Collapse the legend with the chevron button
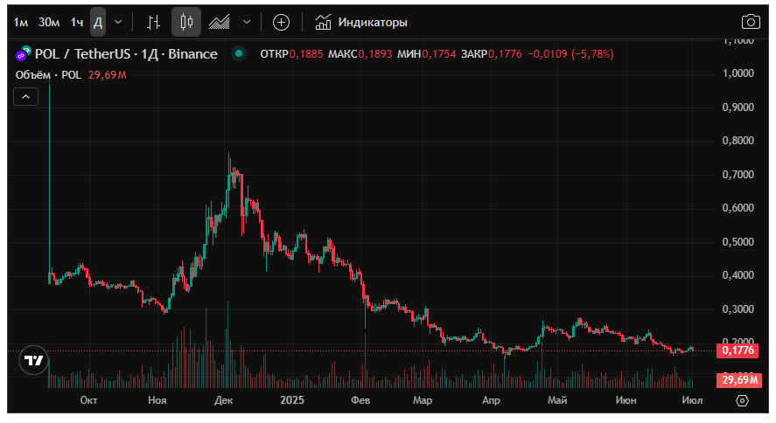 [x=25, y=97]
